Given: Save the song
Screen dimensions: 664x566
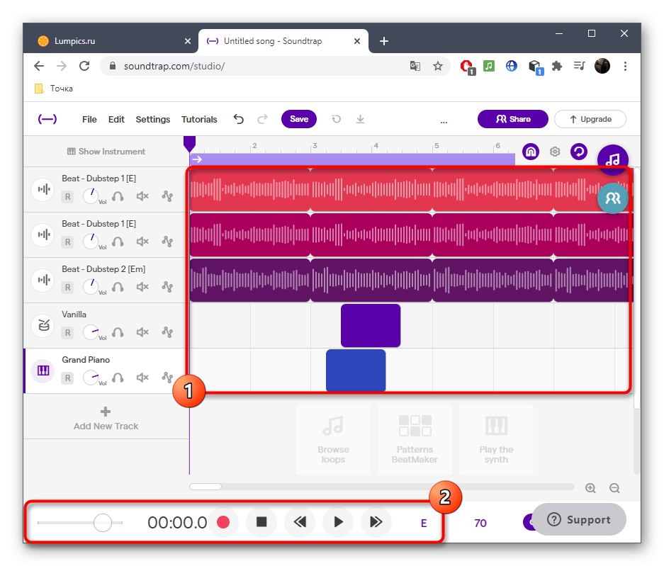Looking at the screenshot, I should [x=299, y=119].
